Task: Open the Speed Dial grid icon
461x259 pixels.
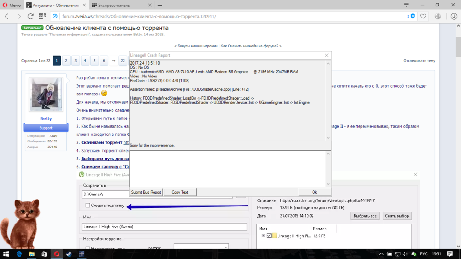Action: click(42, 16)
